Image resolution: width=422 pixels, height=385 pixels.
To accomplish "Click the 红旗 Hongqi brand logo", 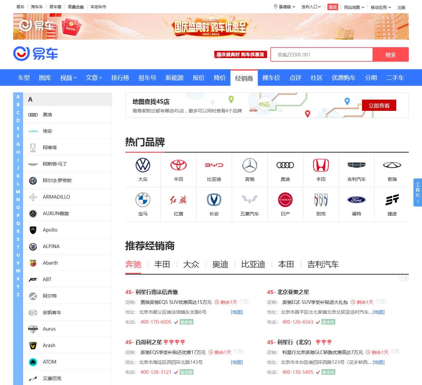I will (x=178, y=200).
